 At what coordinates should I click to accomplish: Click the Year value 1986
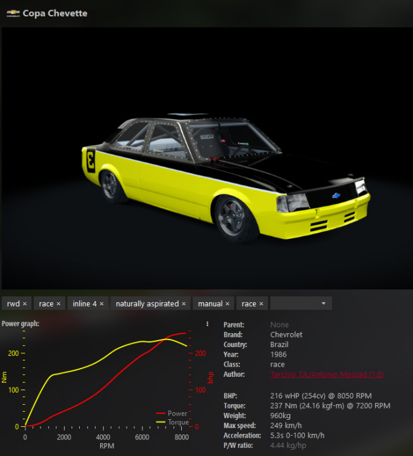click(x=278, y=355)
